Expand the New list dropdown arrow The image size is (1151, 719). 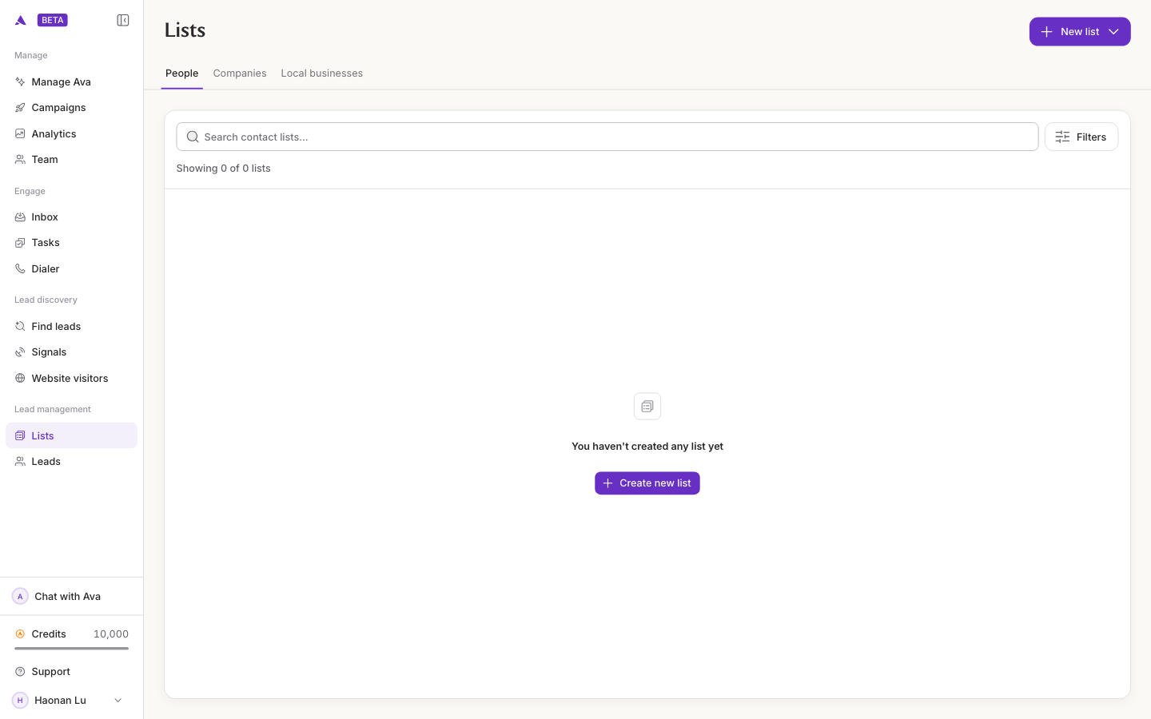coord(1113,32)
